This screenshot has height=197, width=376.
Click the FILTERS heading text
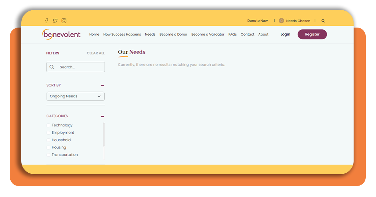[53, 53]
